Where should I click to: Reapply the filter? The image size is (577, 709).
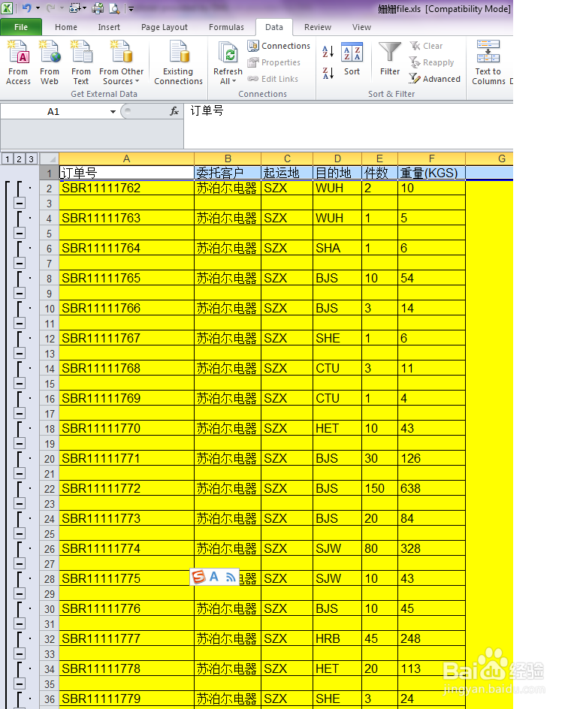(x=432, y=62)
